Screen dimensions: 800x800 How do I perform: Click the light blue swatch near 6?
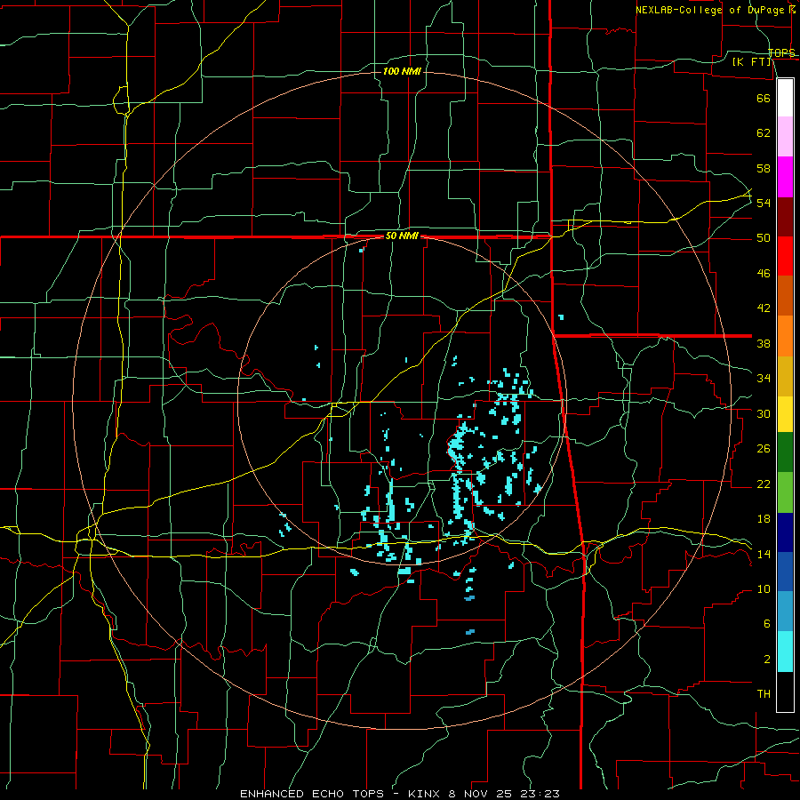point(785,612)
